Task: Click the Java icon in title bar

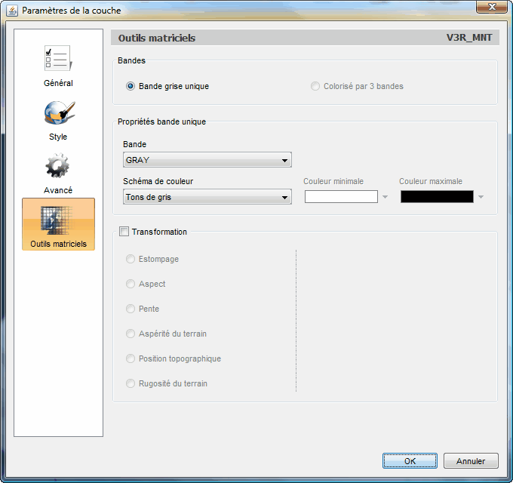Action: [12, 10]
